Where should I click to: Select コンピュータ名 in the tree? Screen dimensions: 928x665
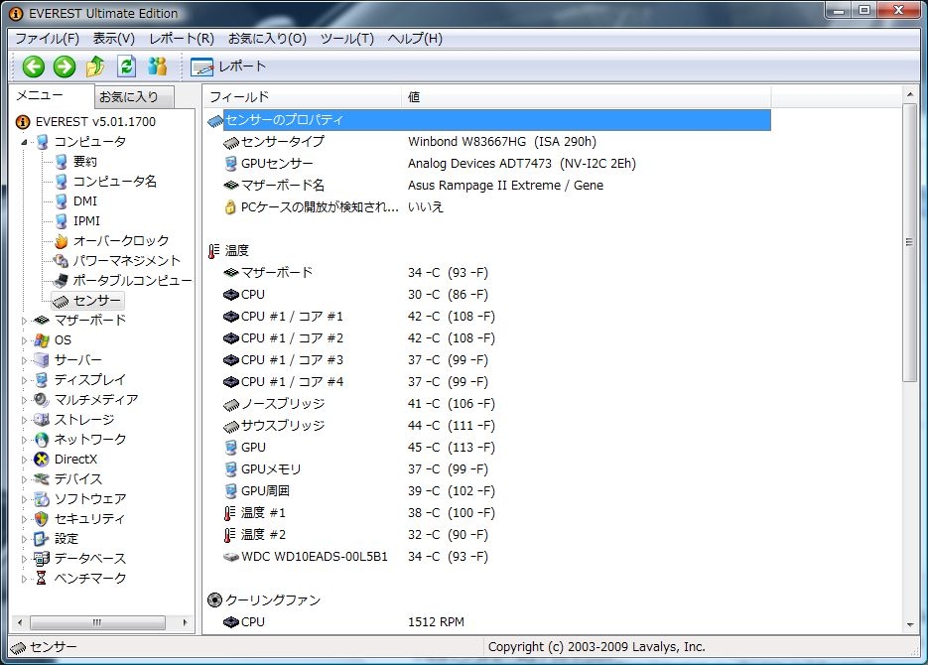(115, 181)
